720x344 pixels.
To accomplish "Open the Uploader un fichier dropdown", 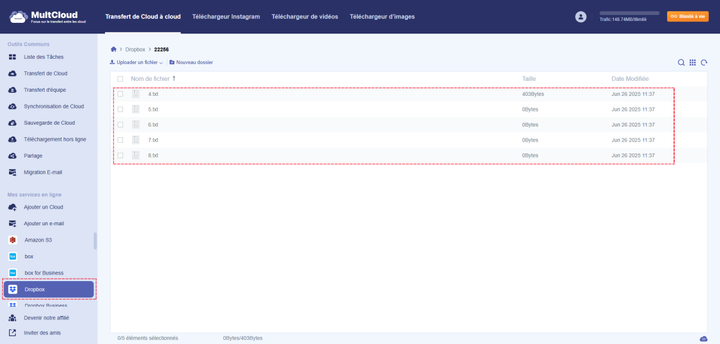I will coord(136,62).
